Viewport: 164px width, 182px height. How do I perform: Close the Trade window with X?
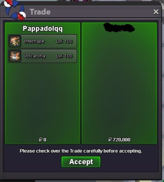click(156, 12)
